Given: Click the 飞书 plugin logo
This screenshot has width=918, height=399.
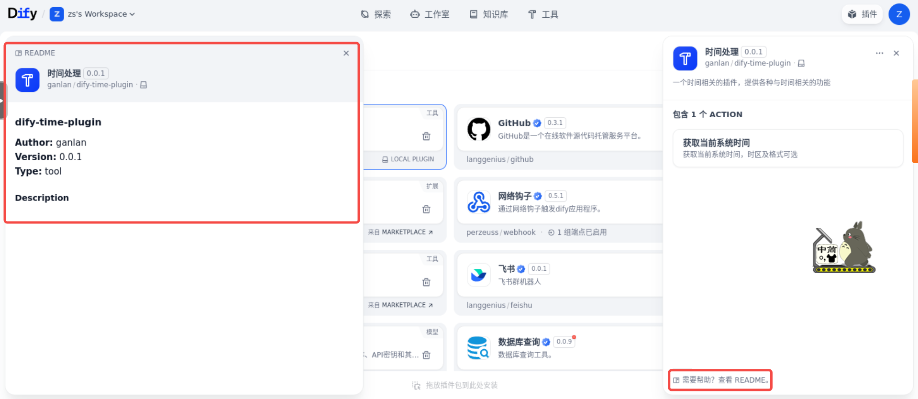Looking at the screenshot, I should (479, 275).
